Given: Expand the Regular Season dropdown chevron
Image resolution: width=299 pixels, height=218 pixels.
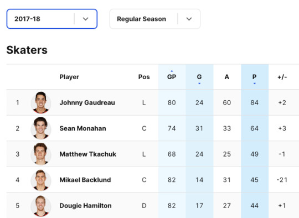Looking at the screenshot, I should [x=189, y=19].
